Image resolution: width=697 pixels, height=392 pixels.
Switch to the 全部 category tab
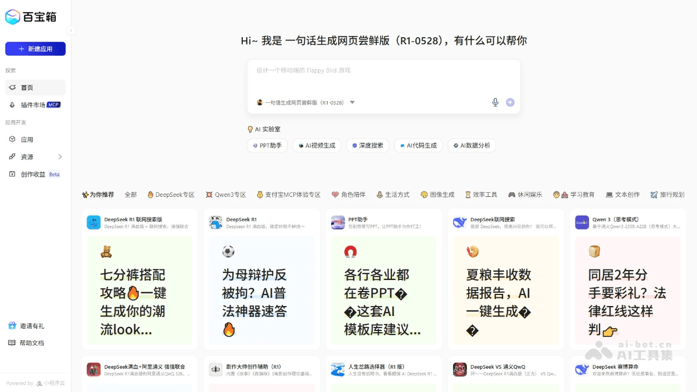point(131,195)
